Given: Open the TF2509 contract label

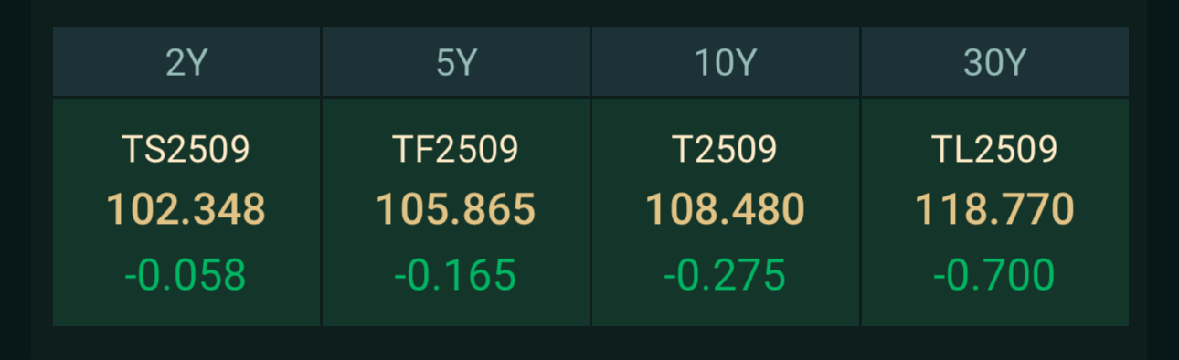Looking at the screenshot, I should (456, 149).
